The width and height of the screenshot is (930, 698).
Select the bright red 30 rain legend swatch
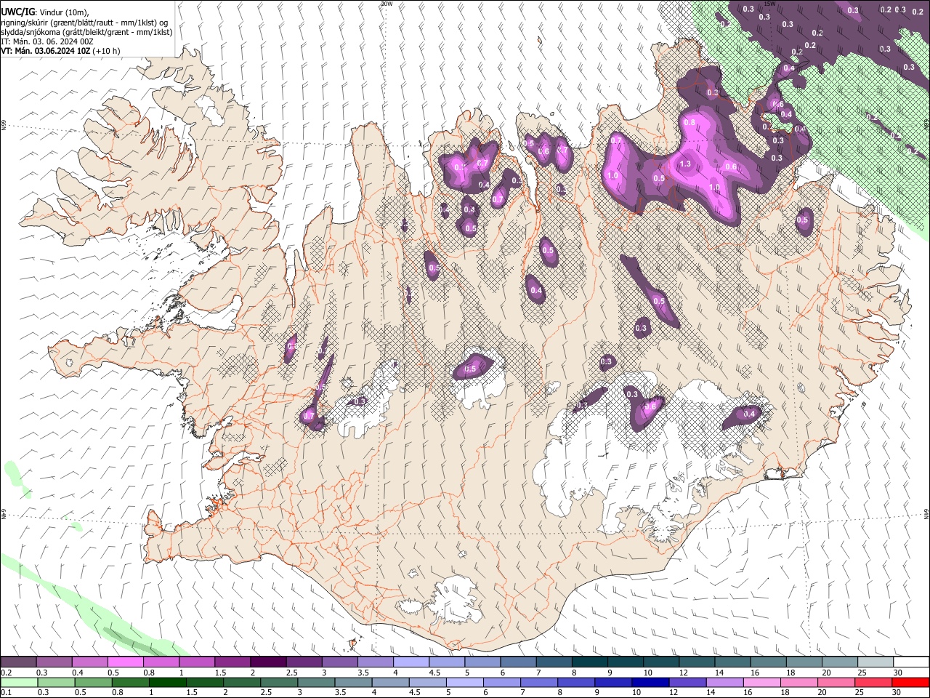tap(910, 682)
